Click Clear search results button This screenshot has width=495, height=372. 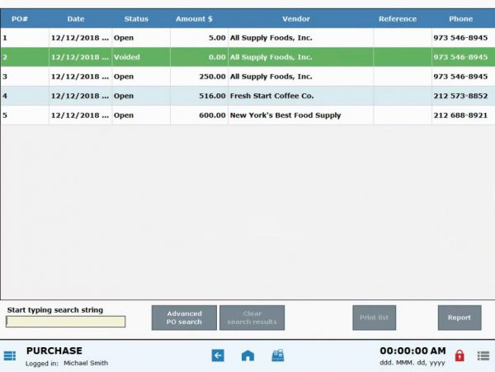[x=252, y=318]
